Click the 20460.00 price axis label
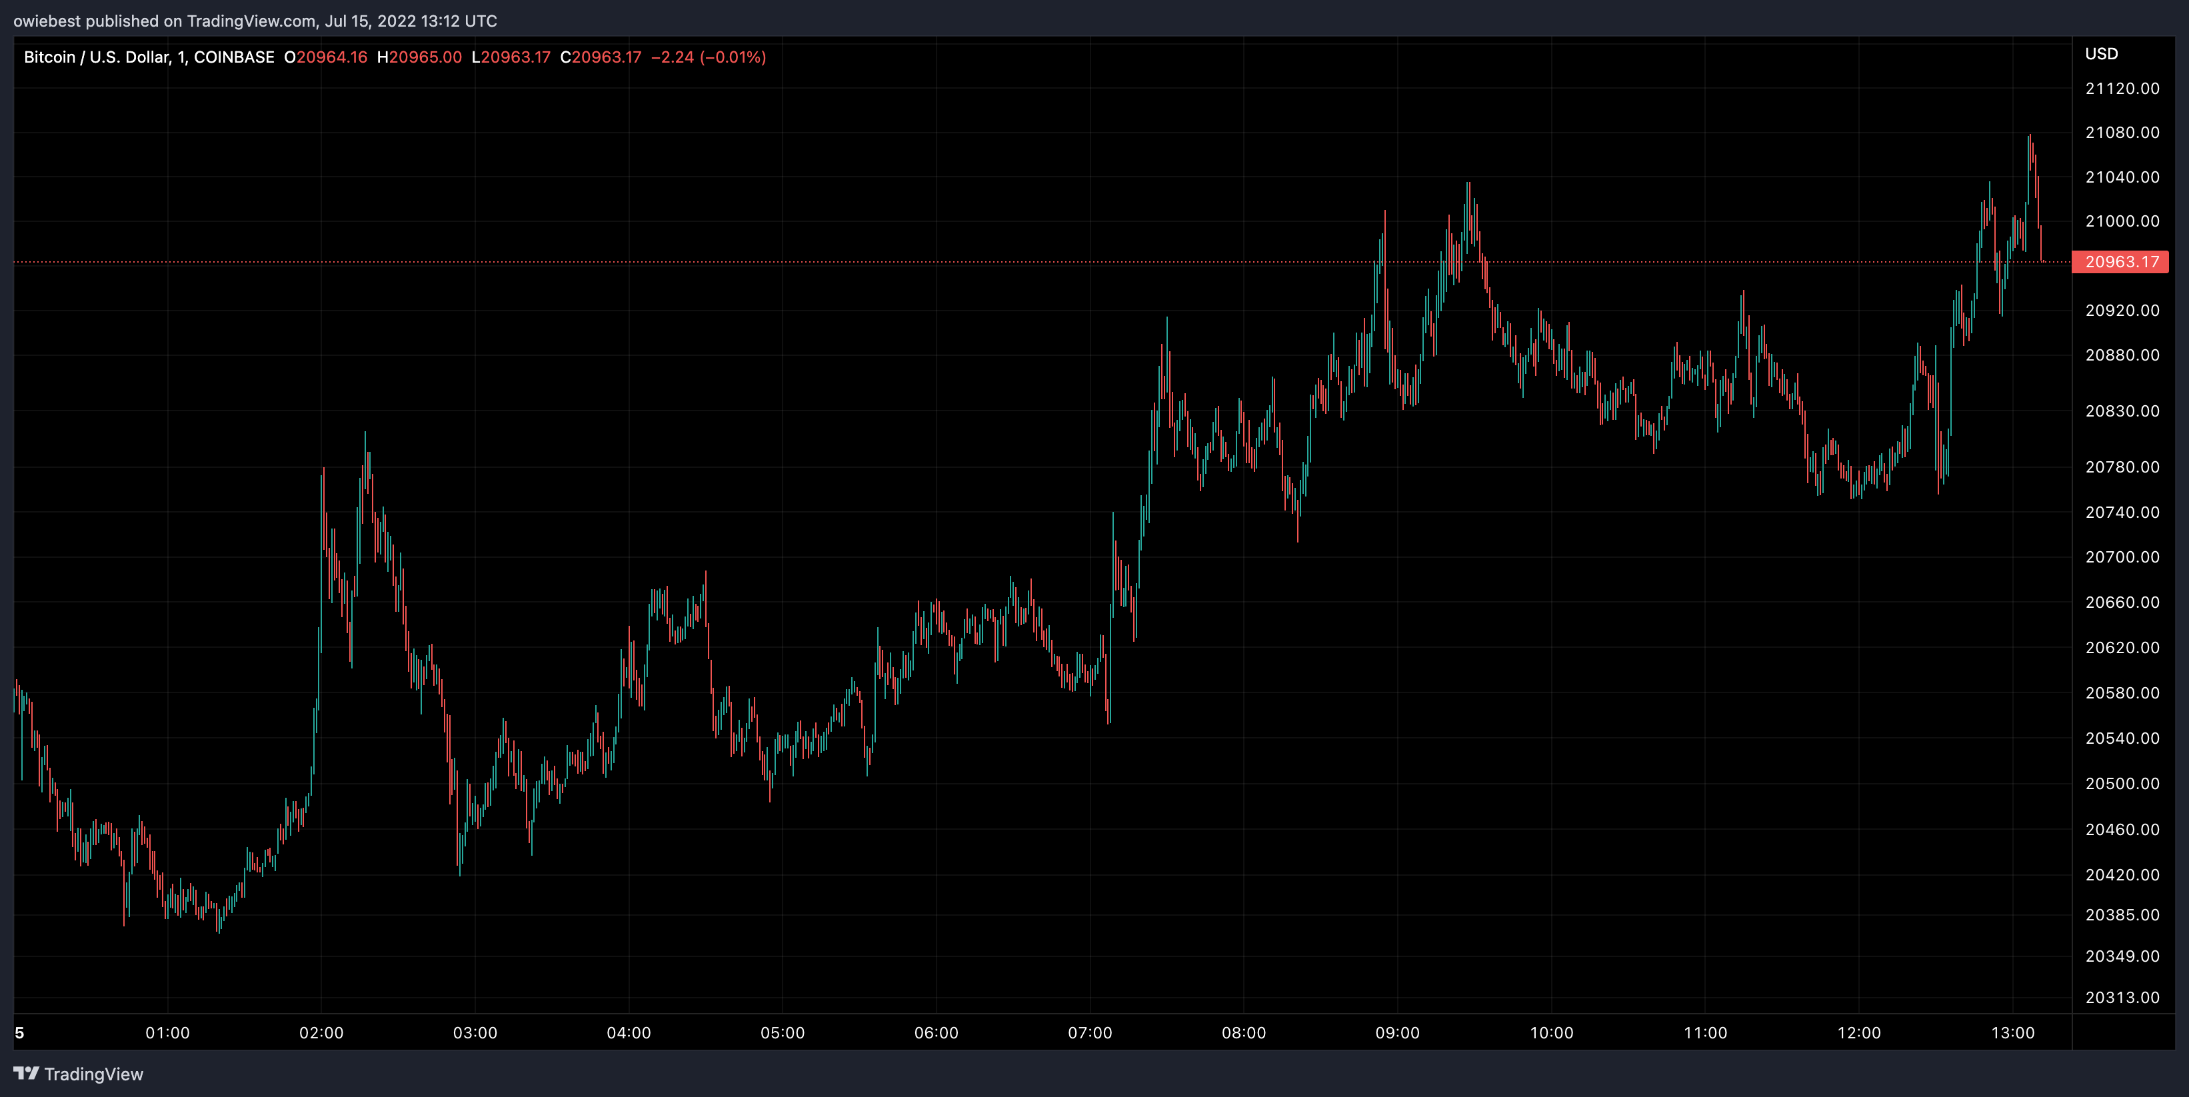The width and height of the screenshot is (2189, 1097). [2122, 829]
